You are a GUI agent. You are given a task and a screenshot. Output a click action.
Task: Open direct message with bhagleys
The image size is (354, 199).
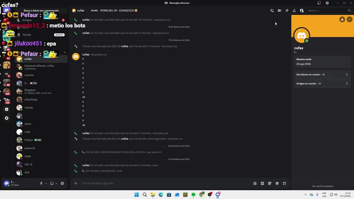point(41,91)
